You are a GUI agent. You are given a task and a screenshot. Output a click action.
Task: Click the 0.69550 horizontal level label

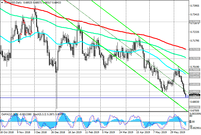click(195, 77)
